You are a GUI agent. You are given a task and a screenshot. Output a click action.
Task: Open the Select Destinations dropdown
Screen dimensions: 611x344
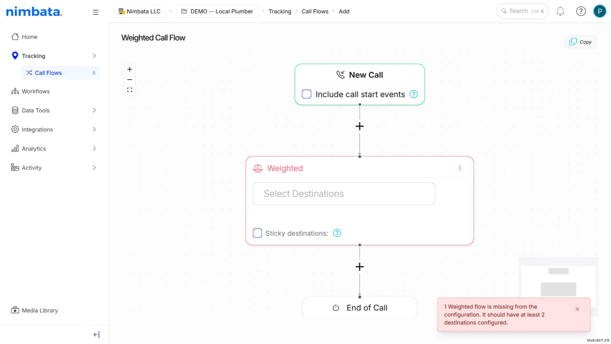344,194
